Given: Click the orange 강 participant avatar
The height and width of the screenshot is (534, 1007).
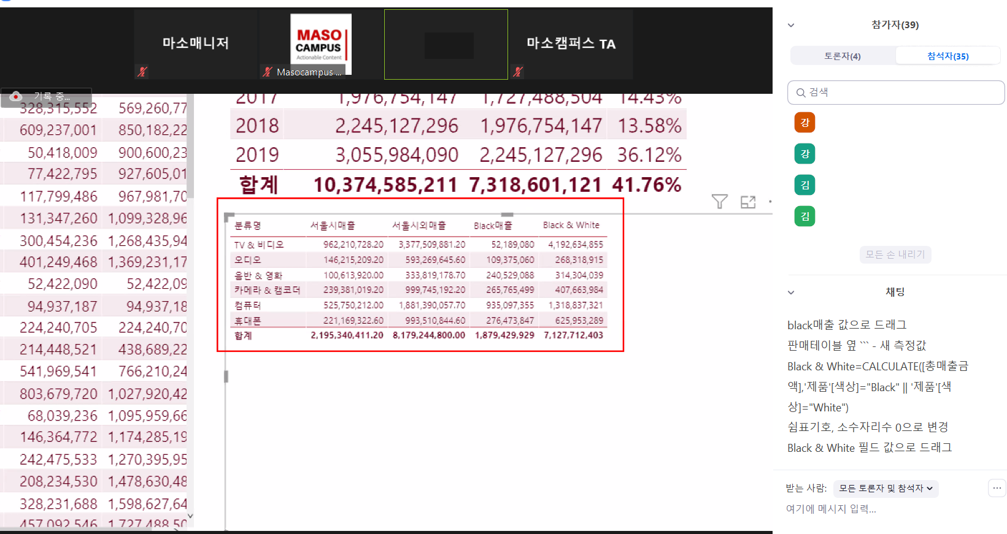Looking at the screenshot, I should [804, 123].
